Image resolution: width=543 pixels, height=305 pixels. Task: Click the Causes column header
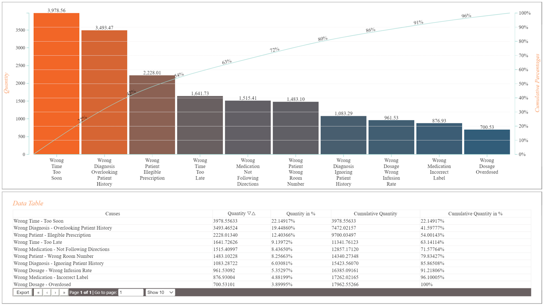(x=112, y=214)
